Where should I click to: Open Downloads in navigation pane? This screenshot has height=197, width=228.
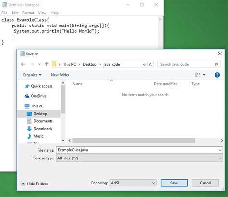43,129
